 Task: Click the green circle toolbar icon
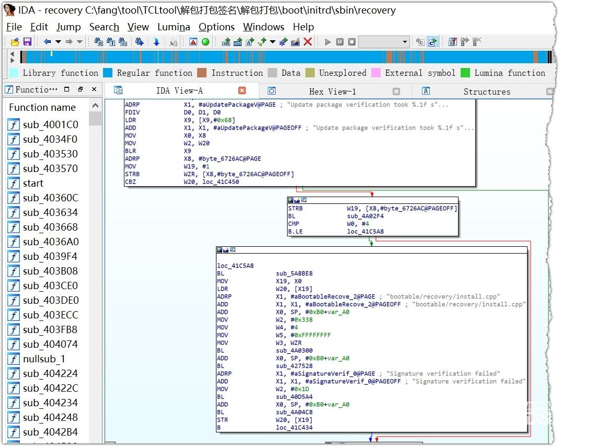coord(205,42)
